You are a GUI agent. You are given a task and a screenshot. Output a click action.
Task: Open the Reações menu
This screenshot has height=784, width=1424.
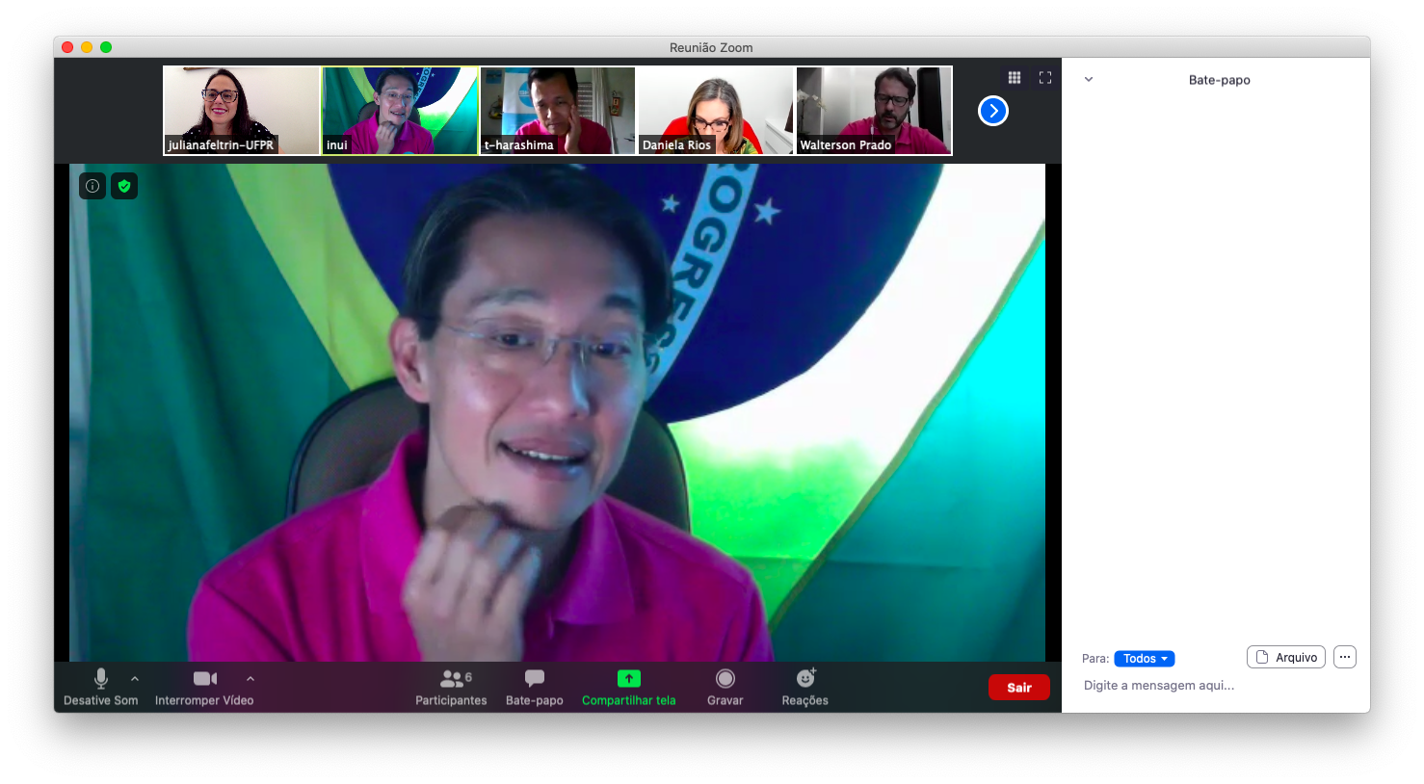coord(804,687)
